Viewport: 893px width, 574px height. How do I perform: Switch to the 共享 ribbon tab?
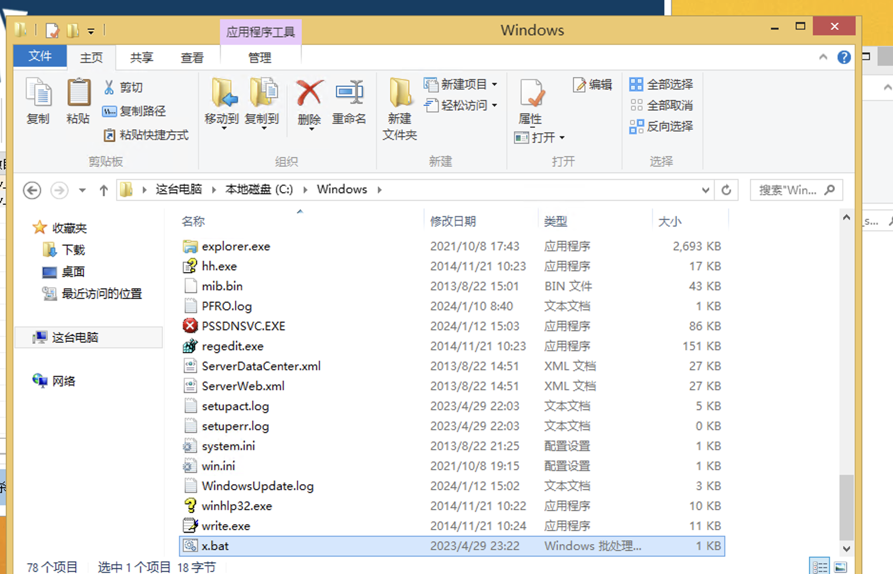142,58
